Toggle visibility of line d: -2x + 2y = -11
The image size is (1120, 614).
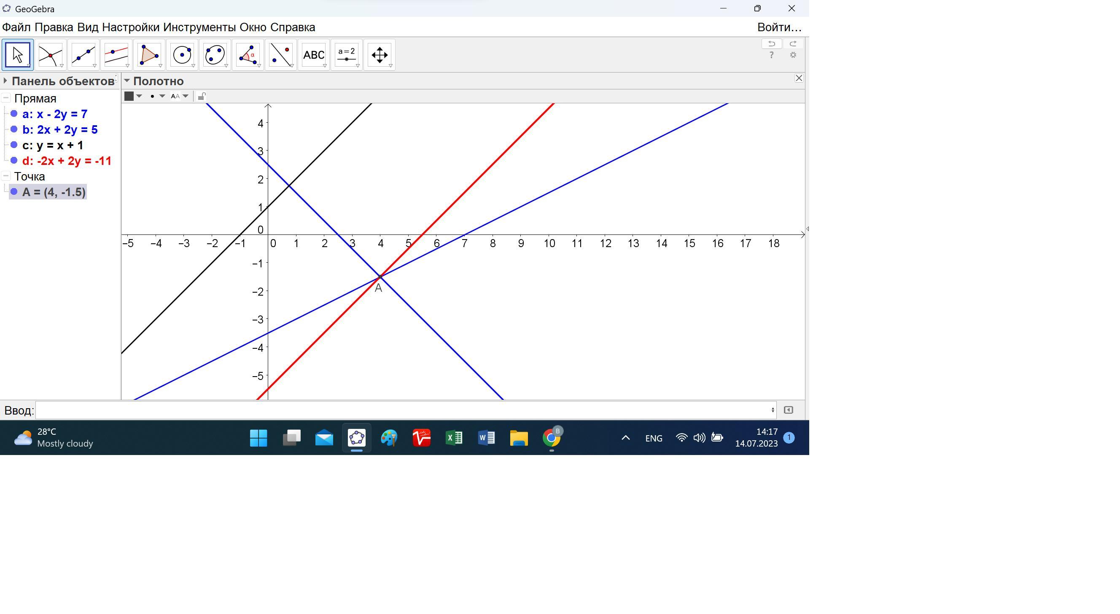[14, 161]
